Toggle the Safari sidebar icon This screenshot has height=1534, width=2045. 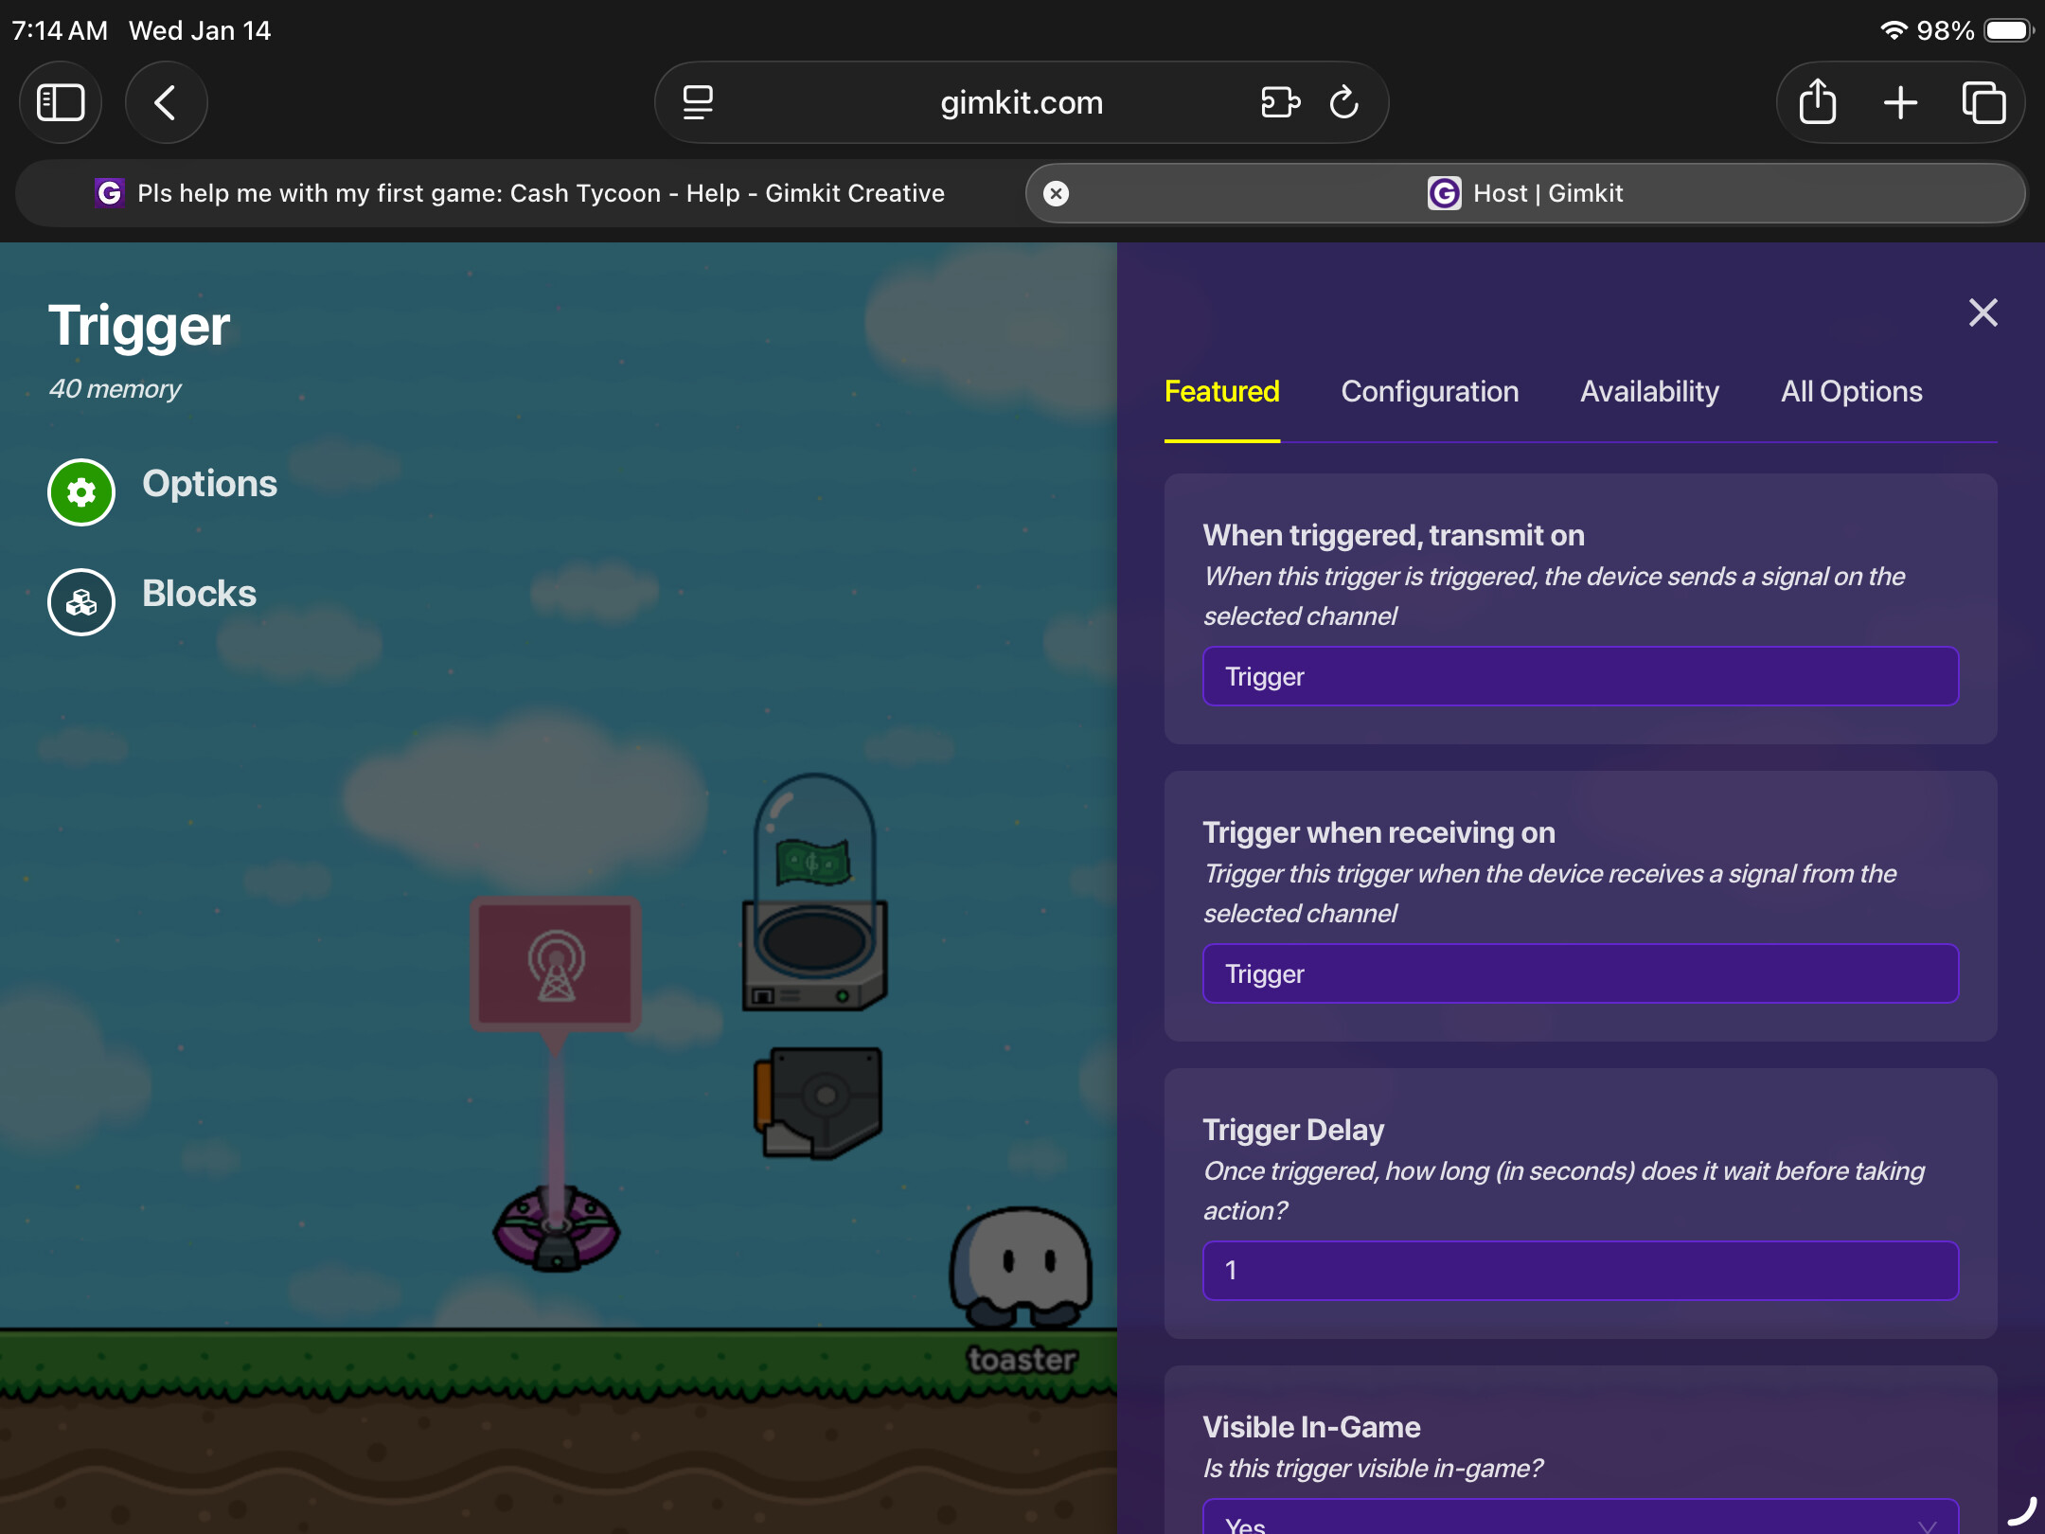point(61,102)
